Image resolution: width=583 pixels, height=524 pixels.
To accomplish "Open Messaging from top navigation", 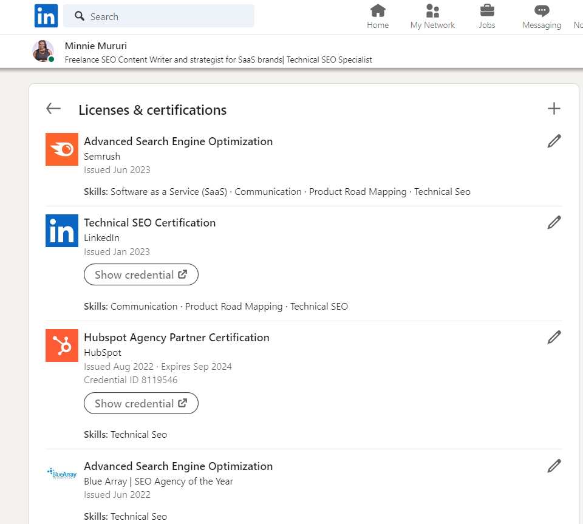I will (x=542, y=16).
